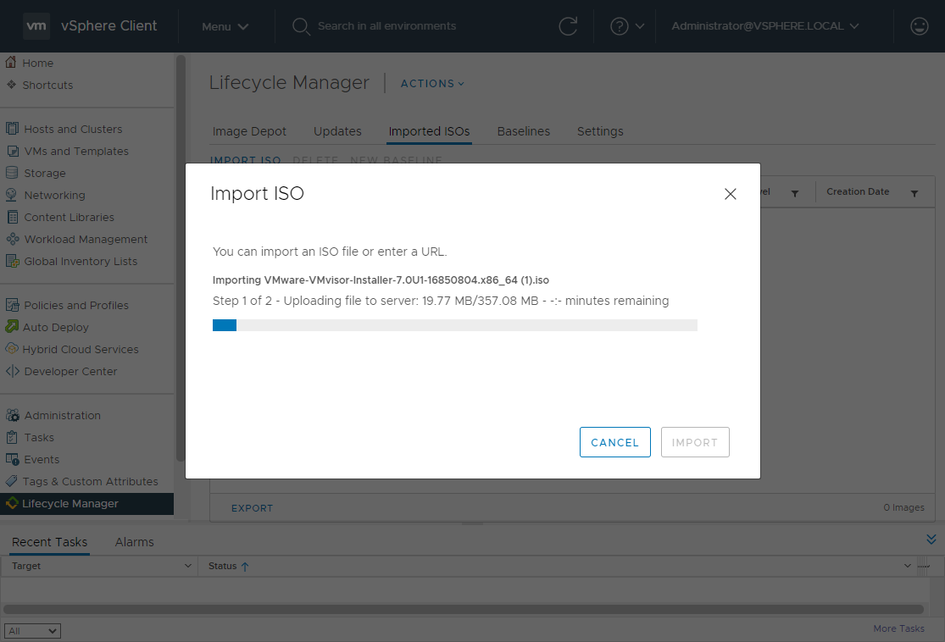Switch to the Baselines tab
The width and height of the screenshot is (945, 642).
(524, 131)
